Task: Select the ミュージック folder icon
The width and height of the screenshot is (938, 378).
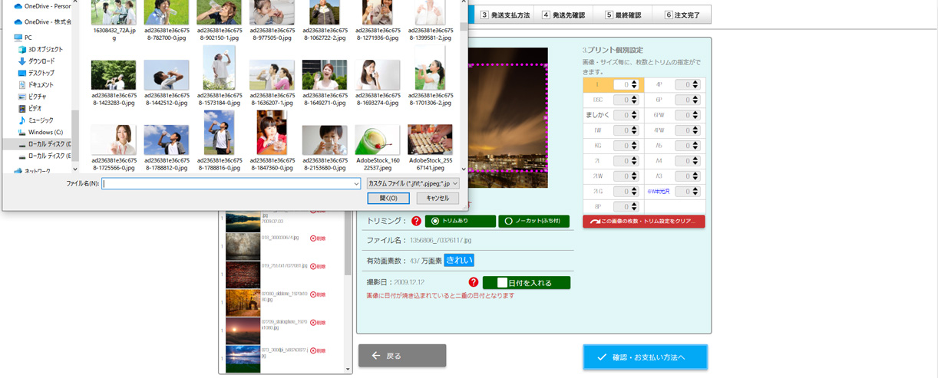Action: [x=22, y=120]
